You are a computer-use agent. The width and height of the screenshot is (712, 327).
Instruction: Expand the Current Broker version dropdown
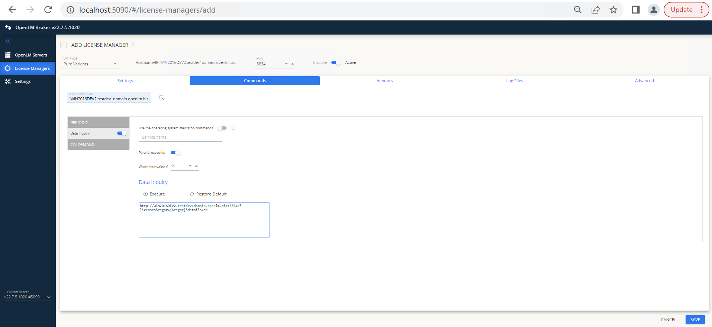pyautogui.click(x=49, y=297)
